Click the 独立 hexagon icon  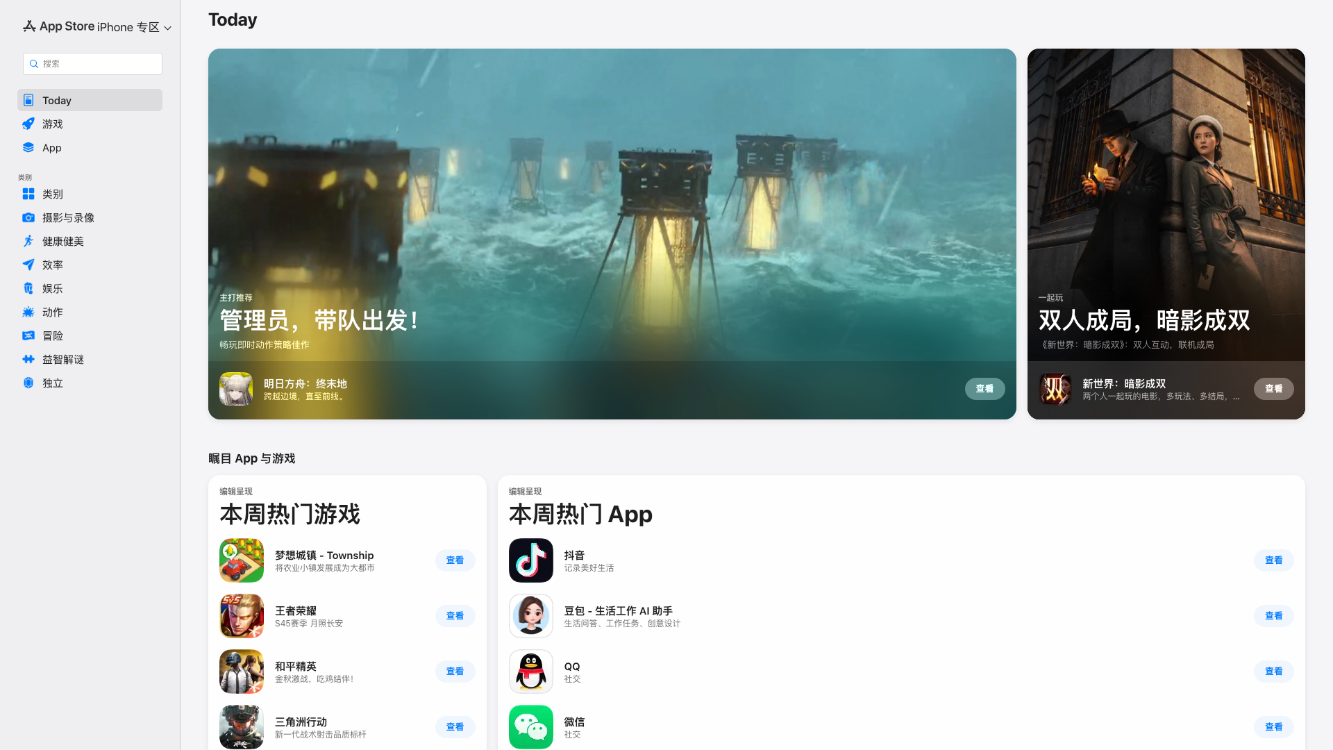tap(28, 383)
